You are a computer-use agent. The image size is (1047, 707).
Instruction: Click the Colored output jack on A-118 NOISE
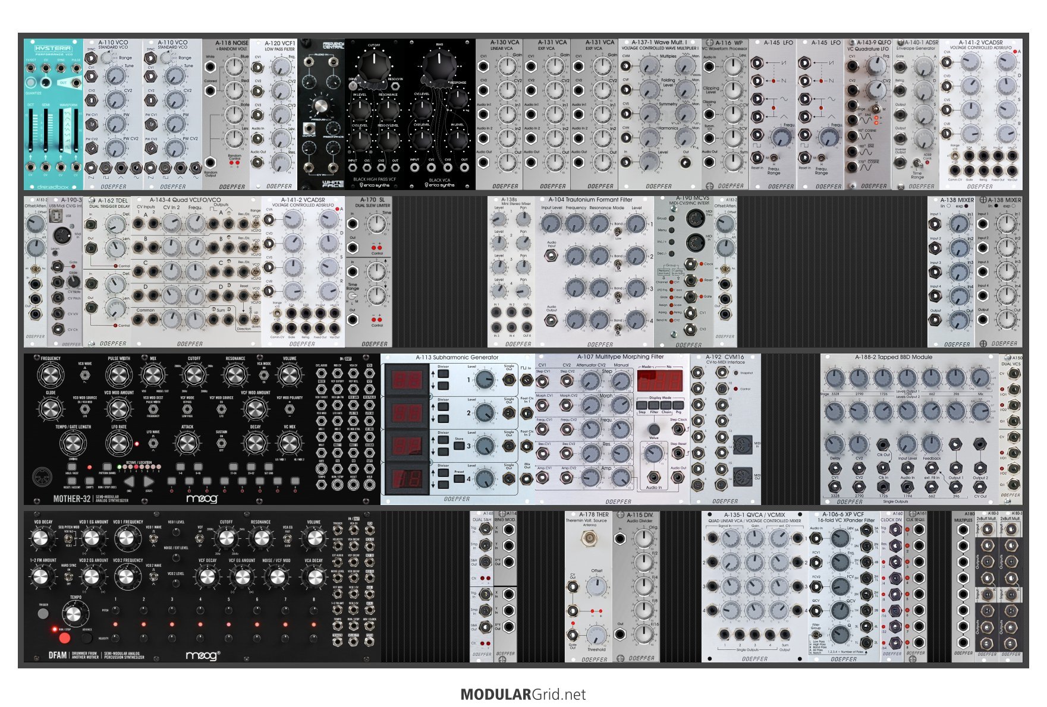tap(210, 90)
